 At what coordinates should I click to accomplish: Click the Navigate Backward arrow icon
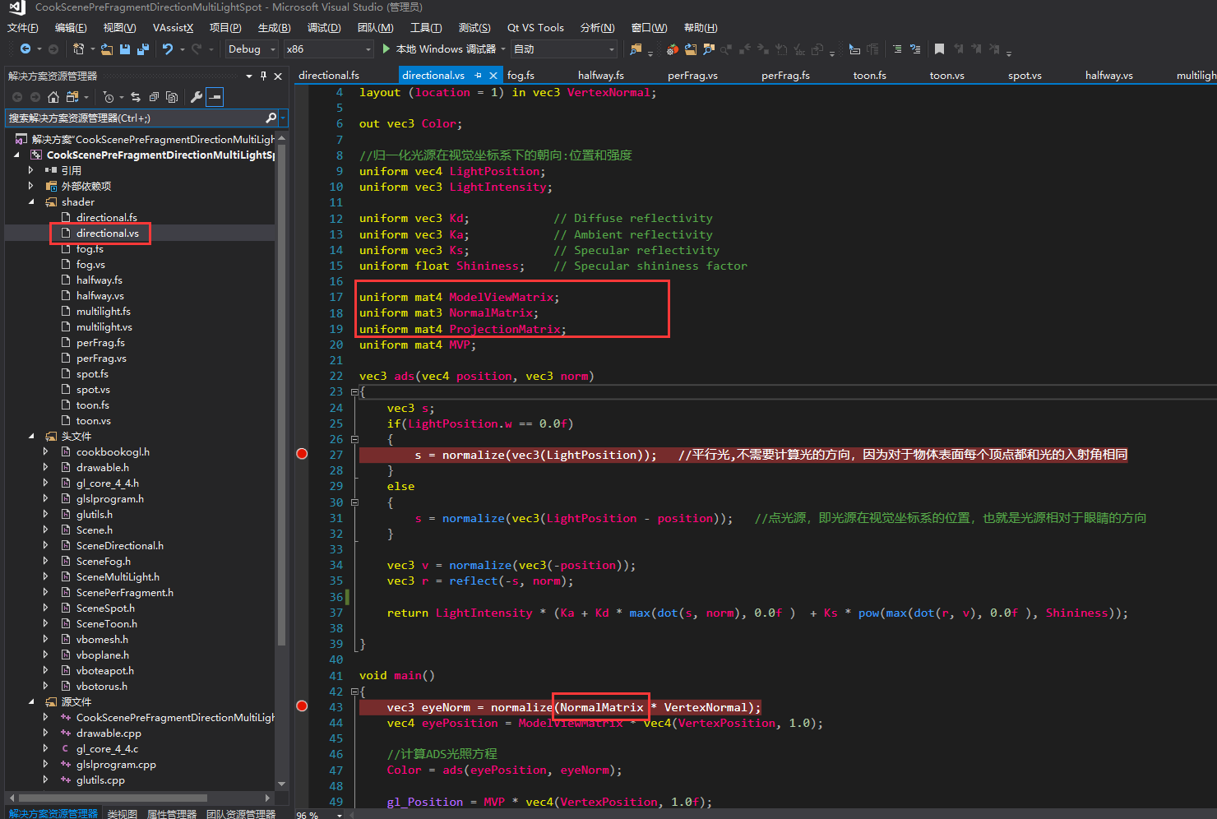coord(26,49)
